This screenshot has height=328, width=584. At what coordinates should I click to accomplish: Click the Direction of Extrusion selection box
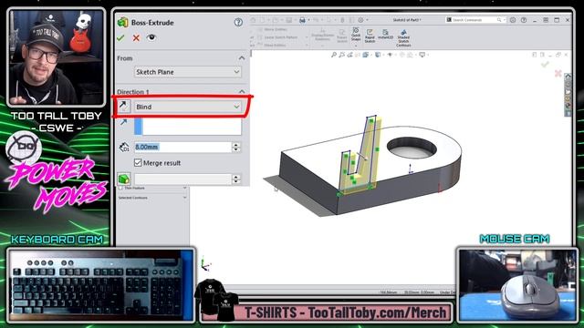click(x=188, y=127)
